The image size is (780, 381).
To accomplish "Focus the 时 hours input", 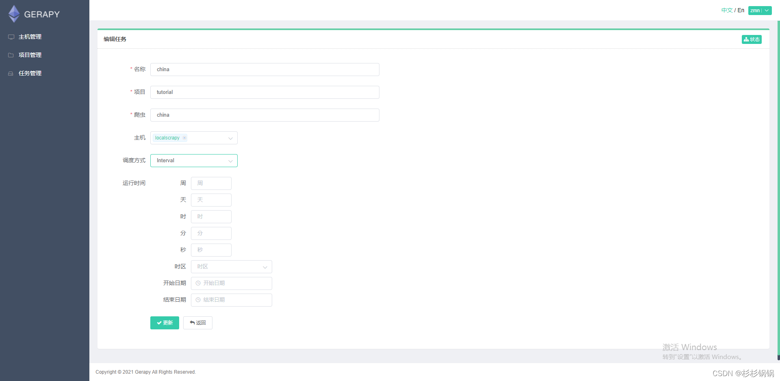I will (x=211, y=217).
